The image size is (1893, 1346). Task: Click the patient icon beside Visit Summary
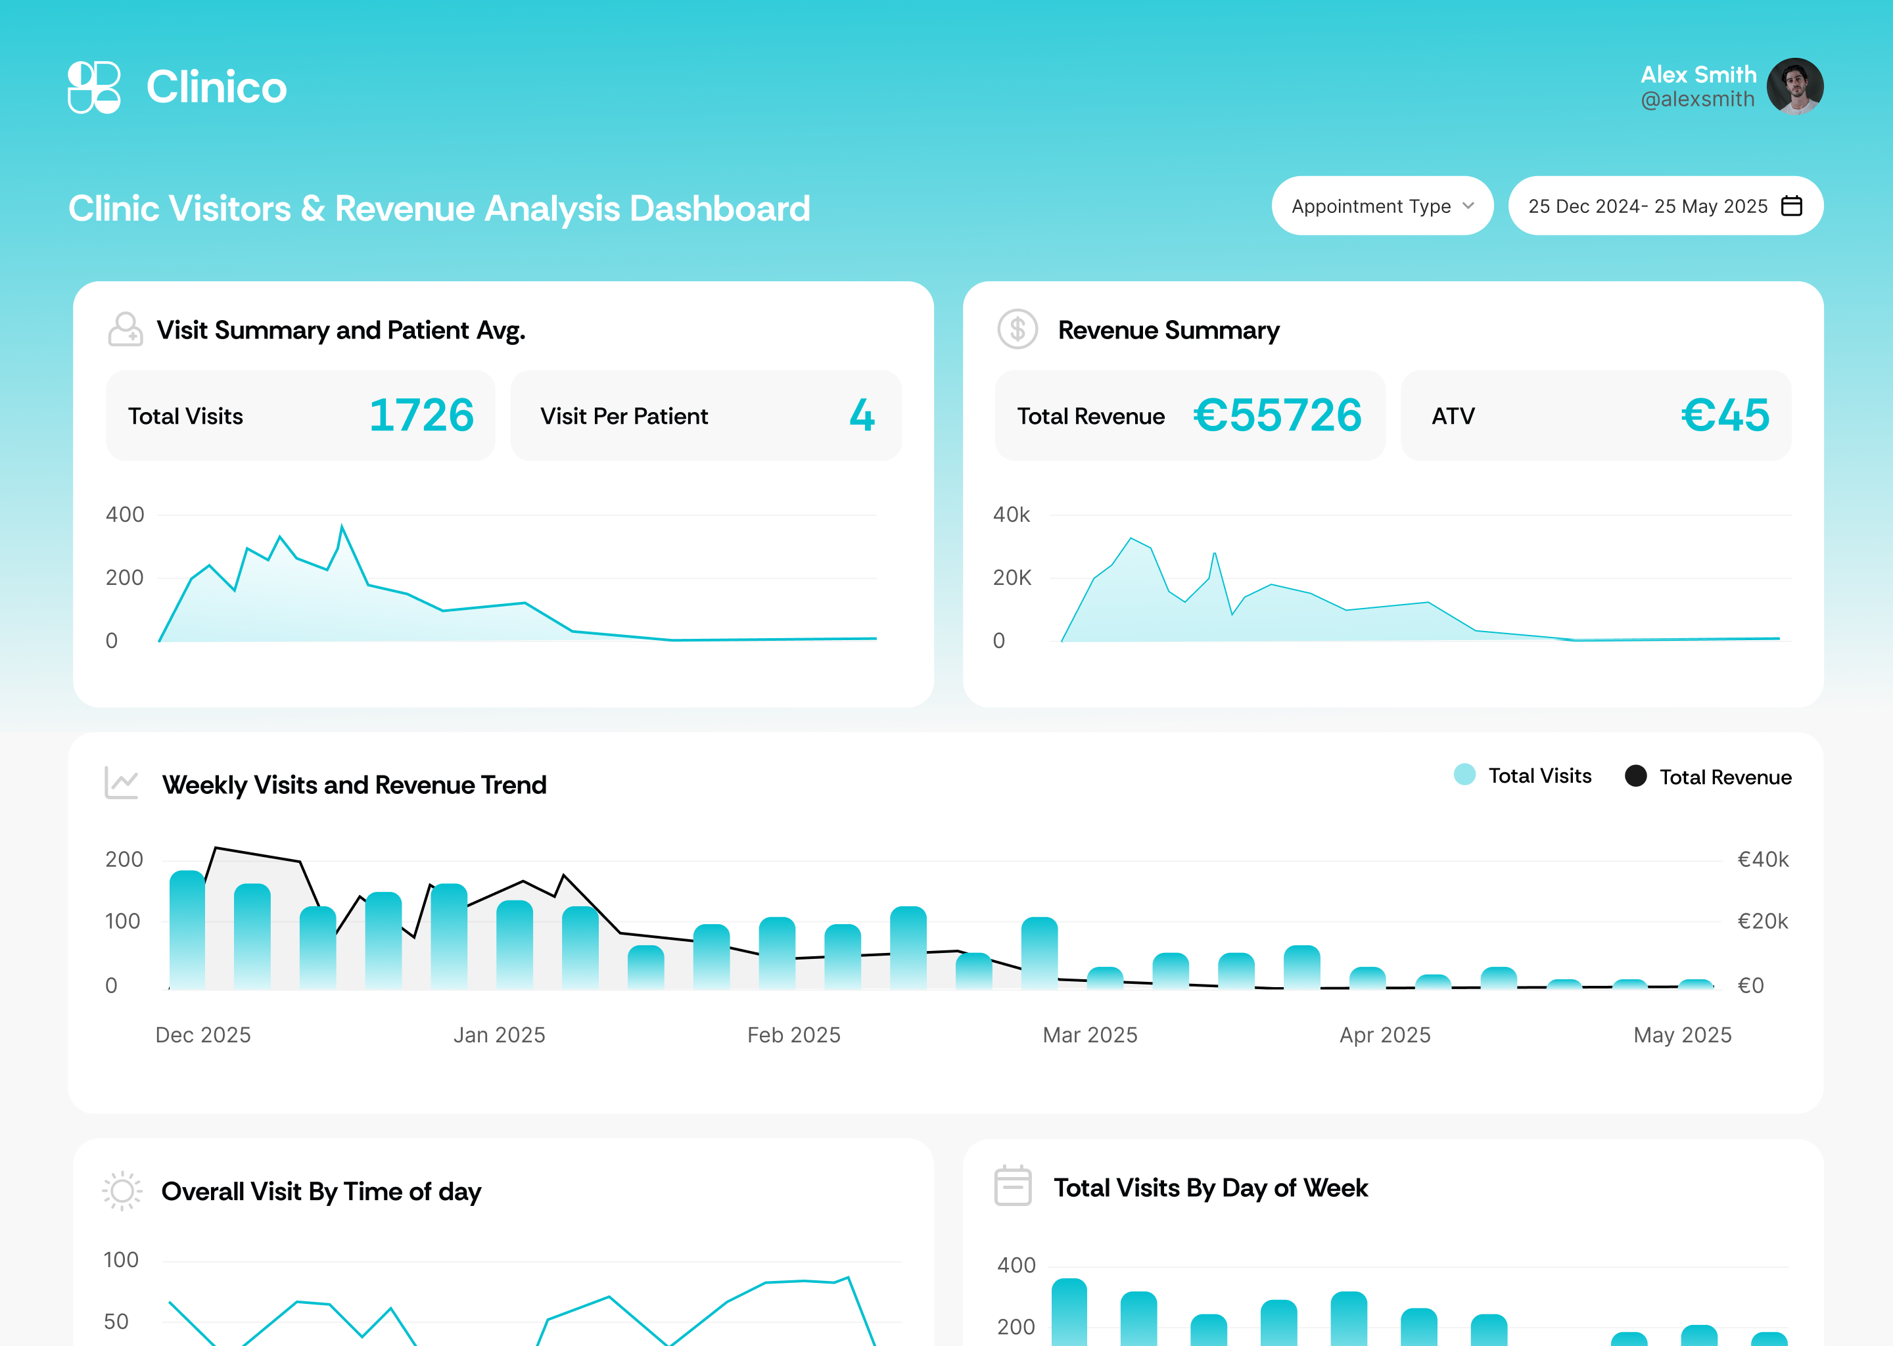tap(125, 330)
